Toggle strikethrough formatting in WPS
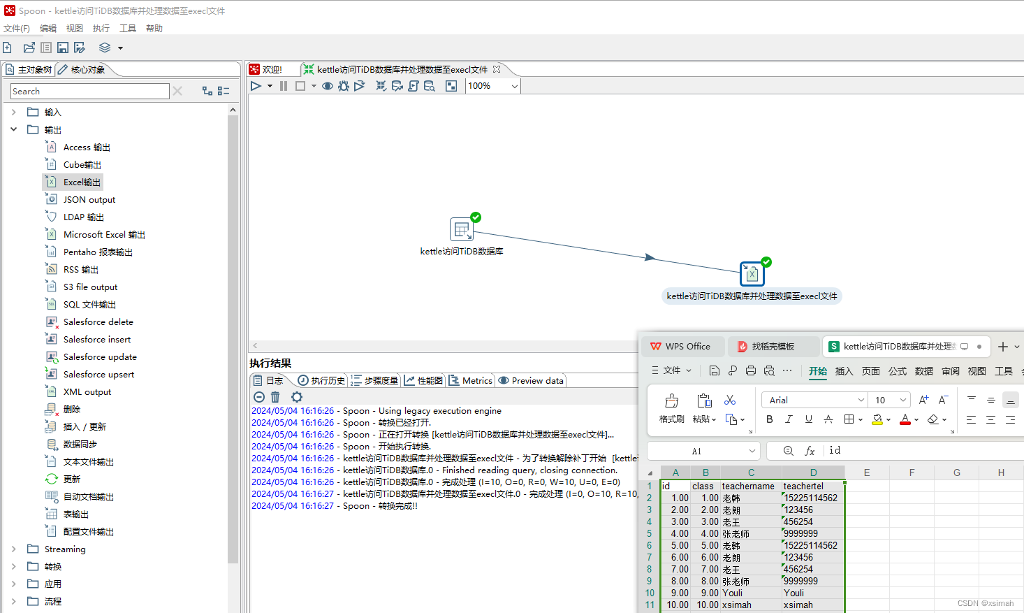 tap(828, 419)
